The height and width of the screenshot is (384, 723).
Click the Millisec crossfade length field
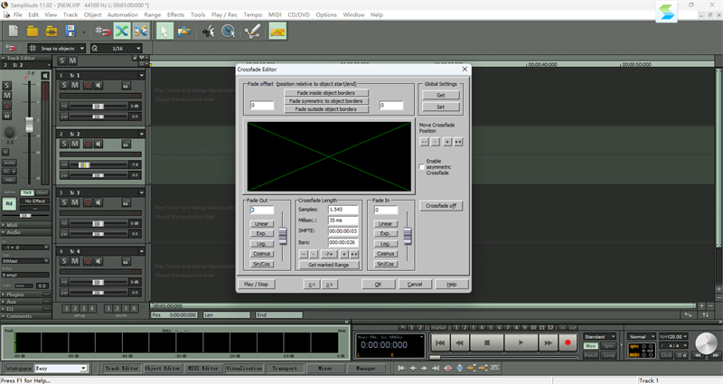point(342,220)
